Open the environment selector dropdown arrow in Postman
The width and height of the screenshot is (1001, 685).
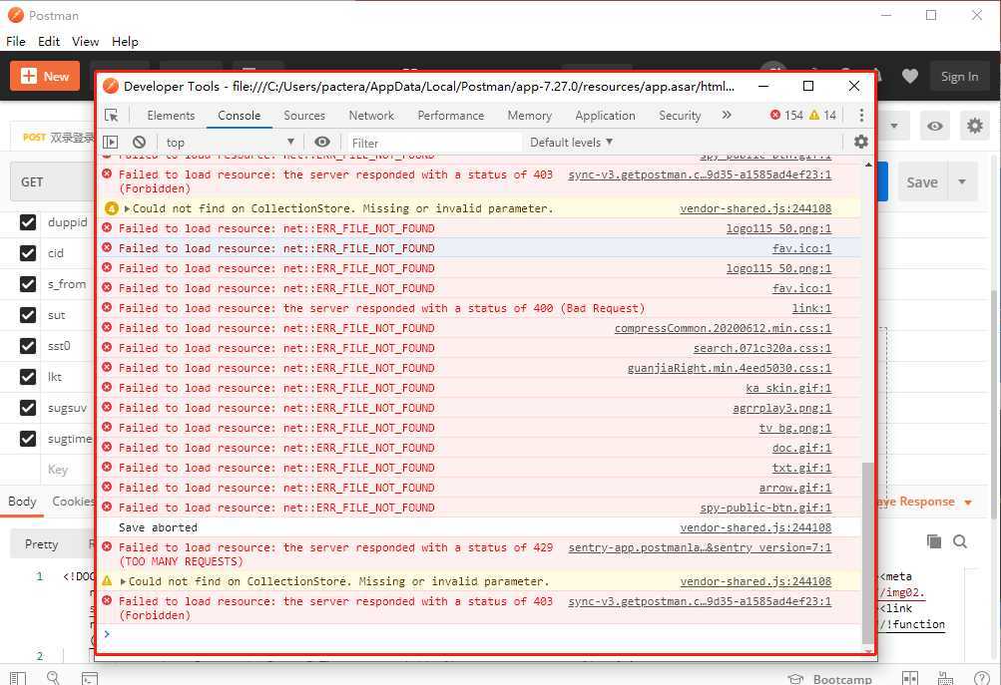click(894, 126)
